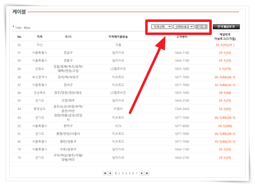Click the 고객센터 column header

(182, 37)
